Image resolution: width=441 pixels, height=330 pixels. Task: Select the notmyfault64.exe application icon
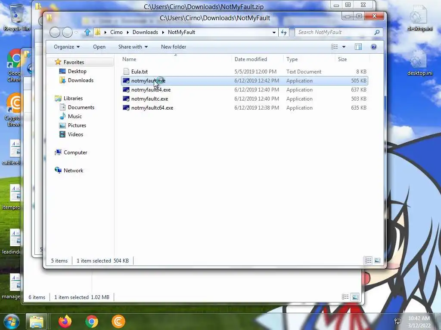(126, 90)
